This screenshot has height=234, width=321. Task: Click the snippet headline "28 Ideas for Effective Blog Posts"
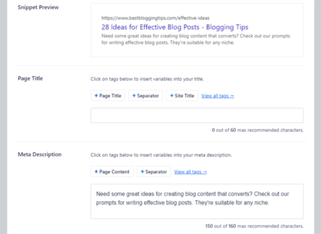click(175, 27)
